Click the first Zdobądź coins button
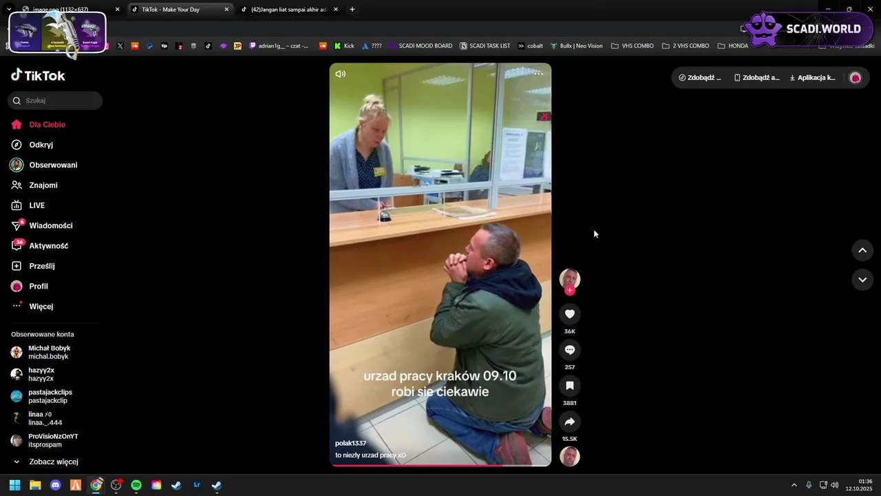This screenshot has width=881, height=496. tap(700, 78)
